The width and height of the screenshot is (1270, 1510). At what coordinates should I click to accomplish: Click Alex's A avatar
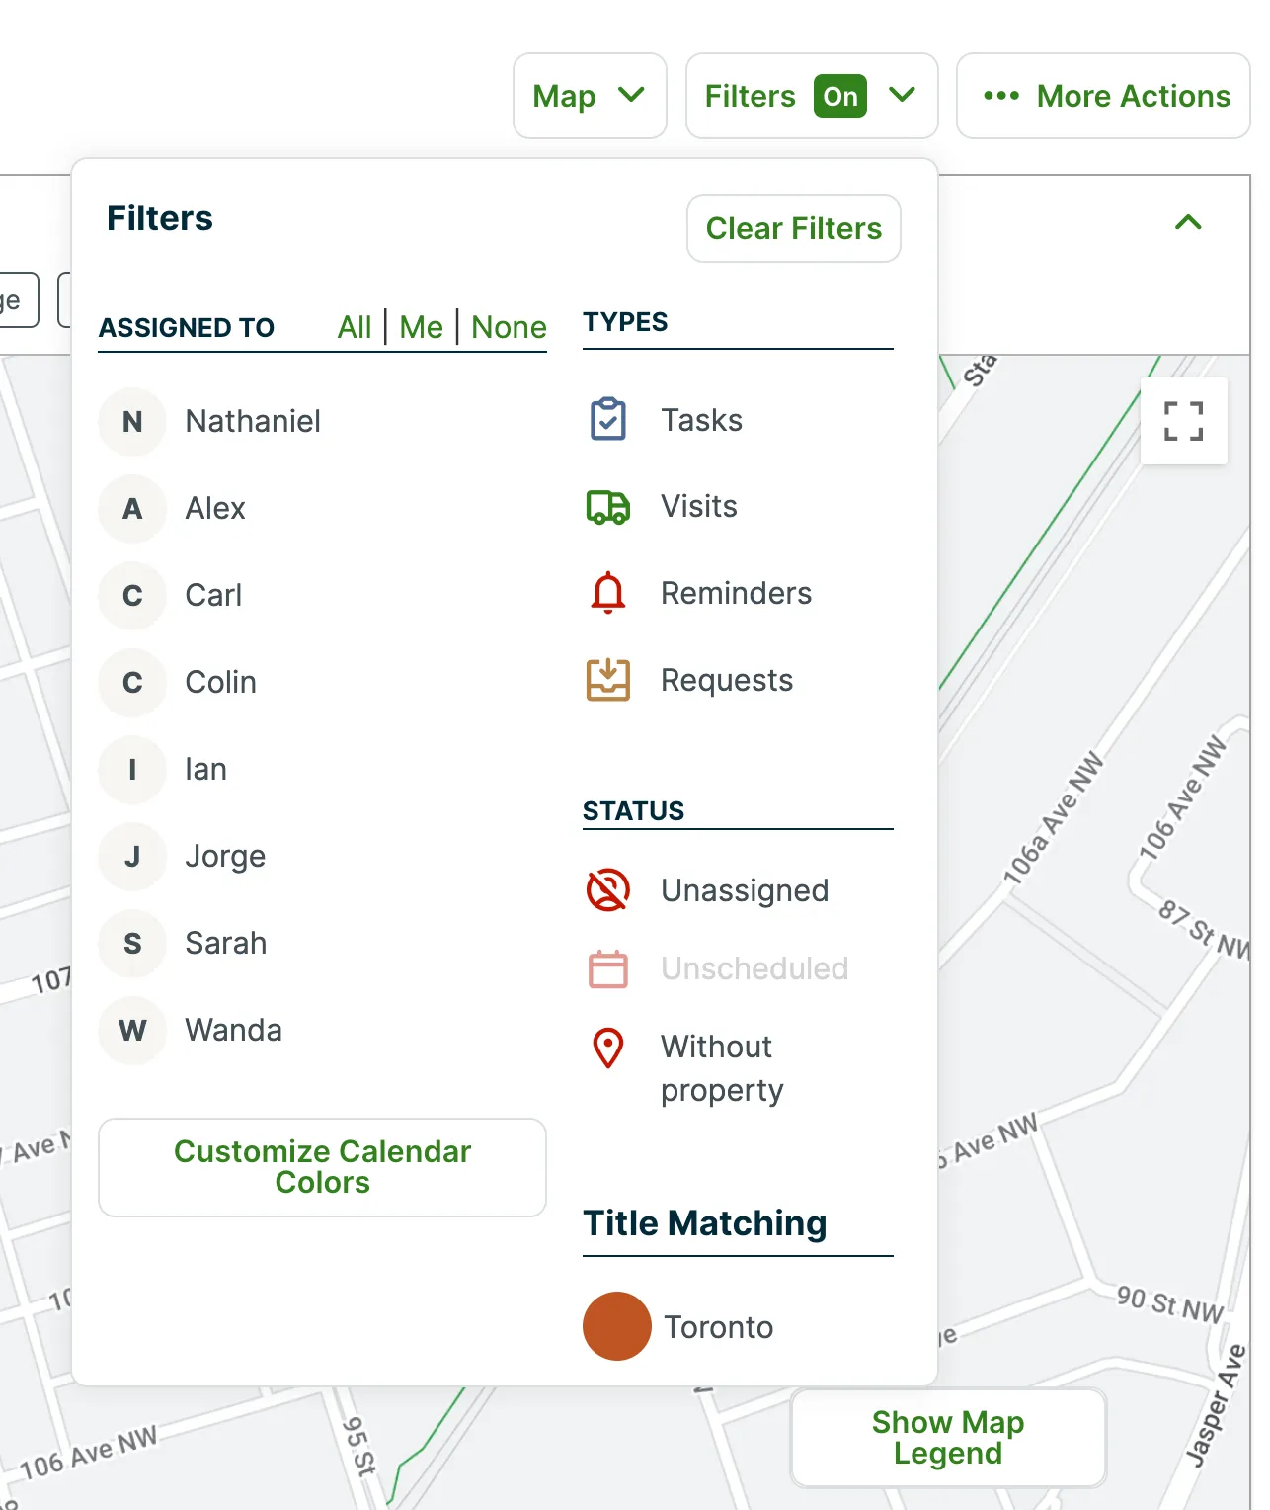point(132,509)
